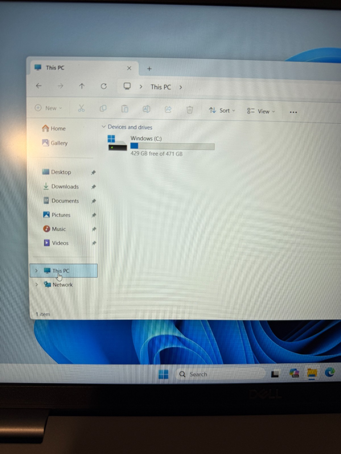Open the Music quick access folder
Viewport: 341px width, 454px height.
pos(55,229)
